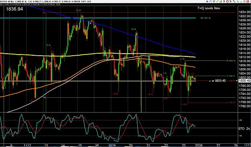Open the green bar-chart toolbar icon

click(221, 2)
